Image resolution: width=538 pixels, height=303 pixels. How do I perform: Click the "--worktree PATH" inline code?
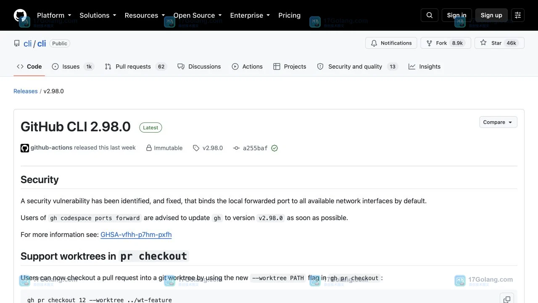click(278, 278)
